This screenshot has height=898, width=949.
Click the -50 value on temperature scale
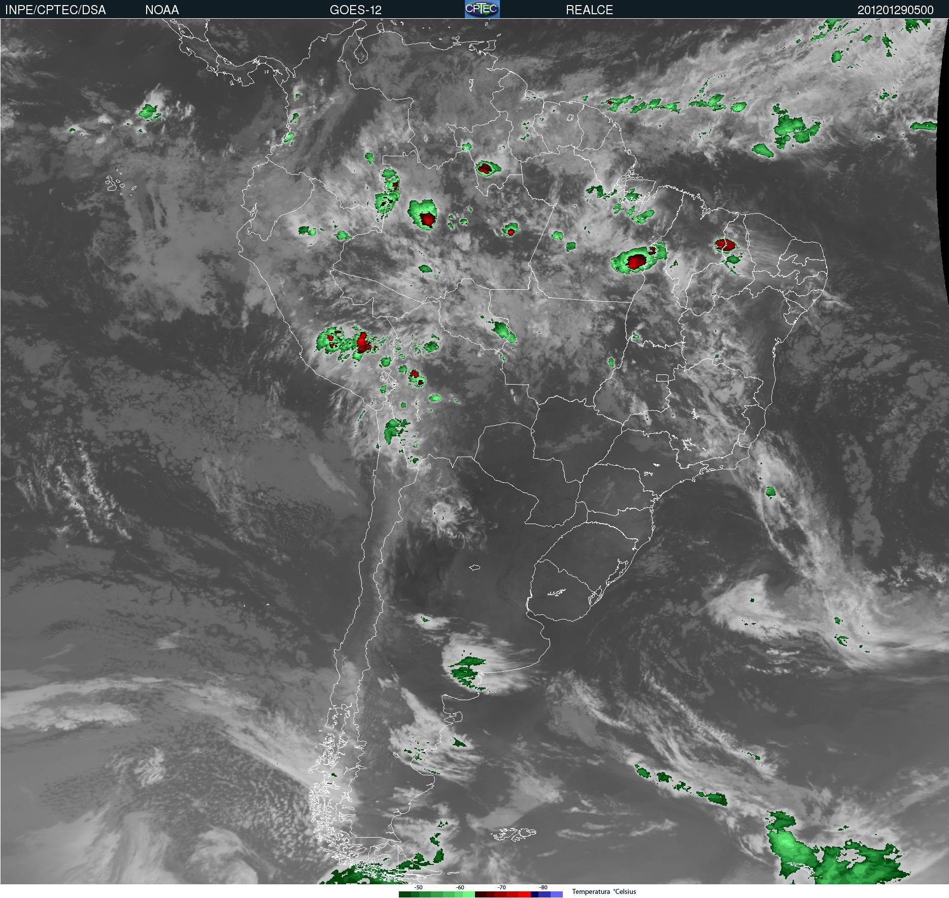tap(418, 887)
